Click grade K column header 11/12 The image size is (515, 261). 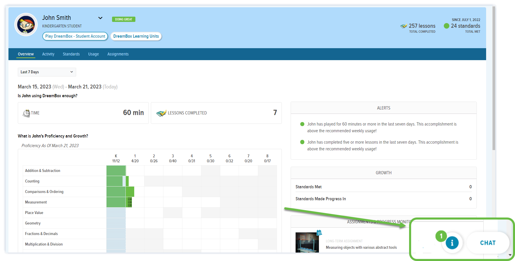tap(116, 159)
